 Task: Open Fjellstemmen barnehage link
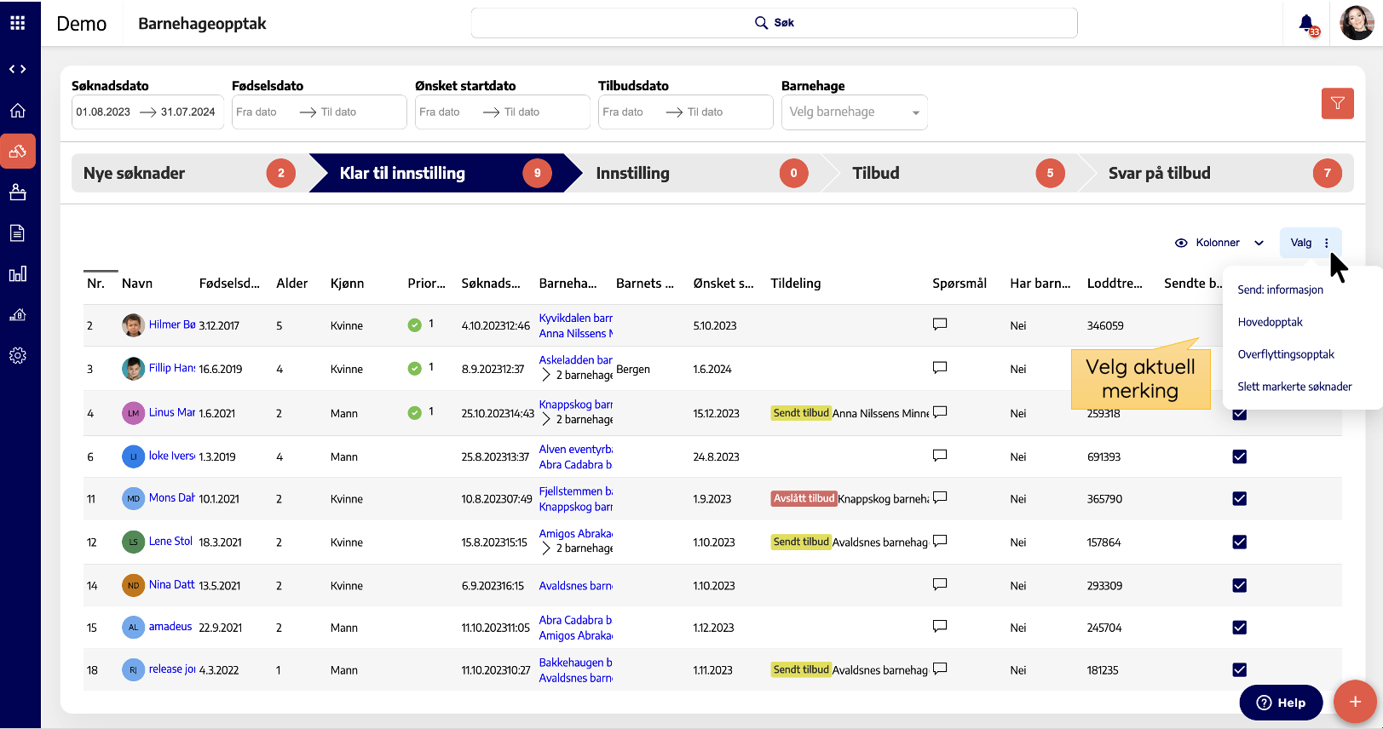click(576, 491)
